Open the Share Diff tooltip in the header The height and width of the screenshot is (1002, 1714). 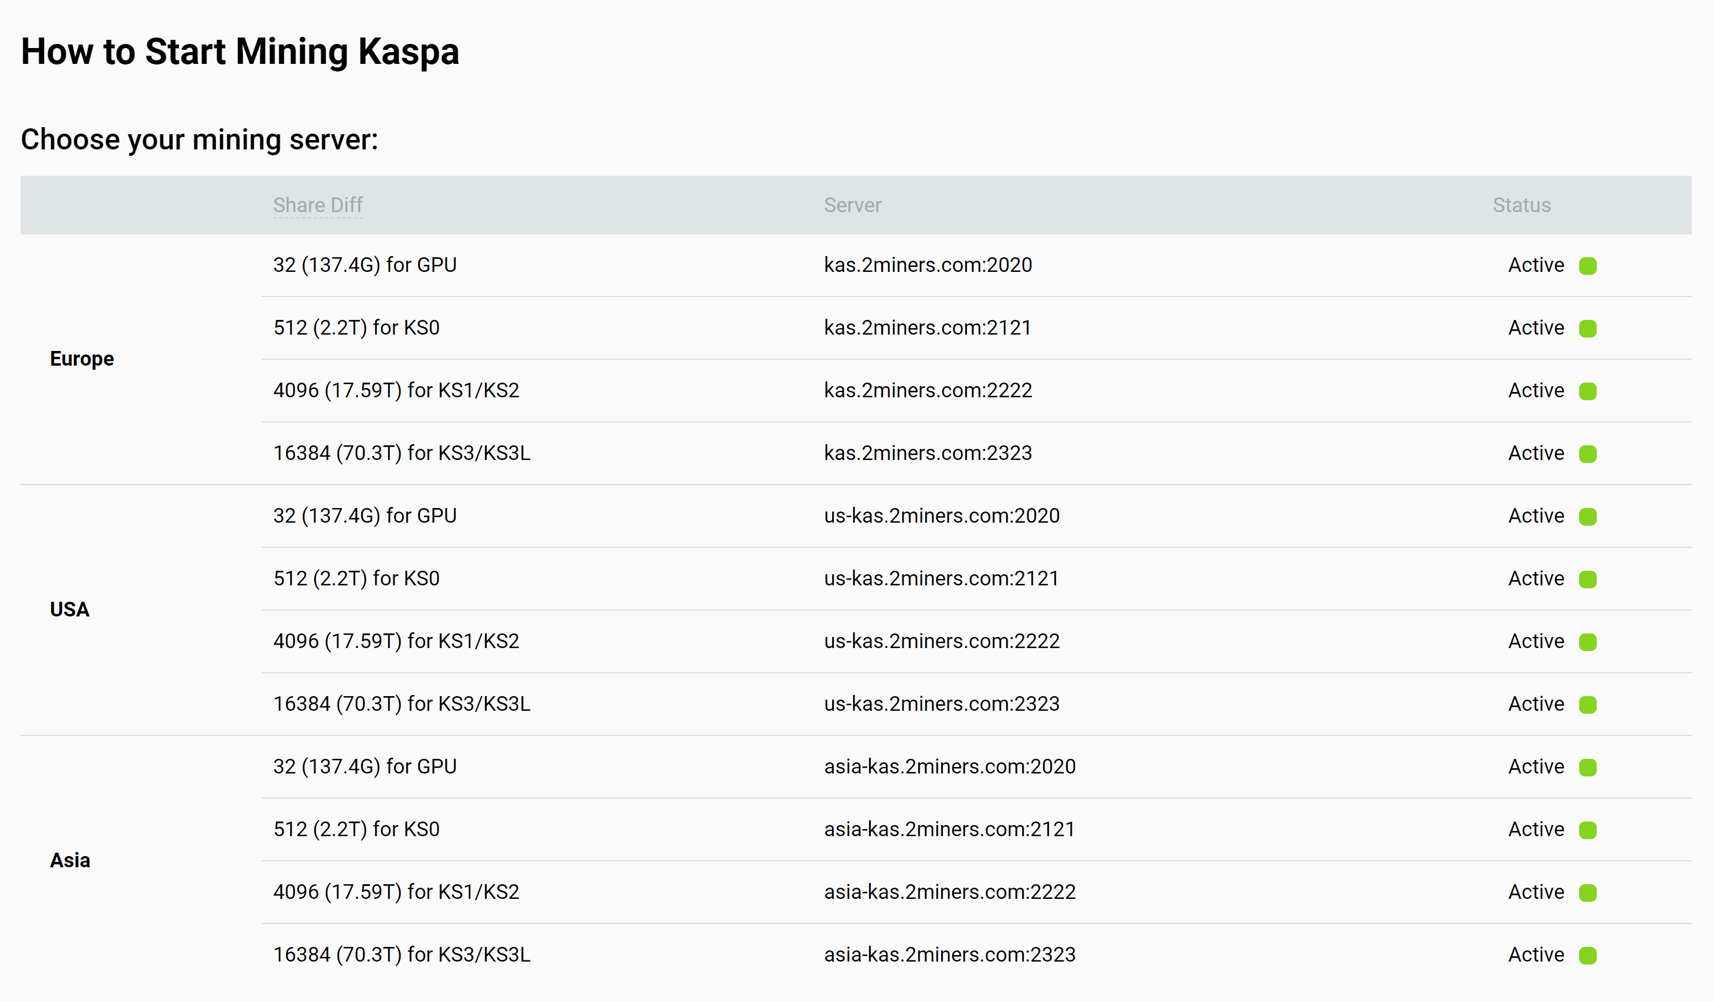click(x=318, y=205)
